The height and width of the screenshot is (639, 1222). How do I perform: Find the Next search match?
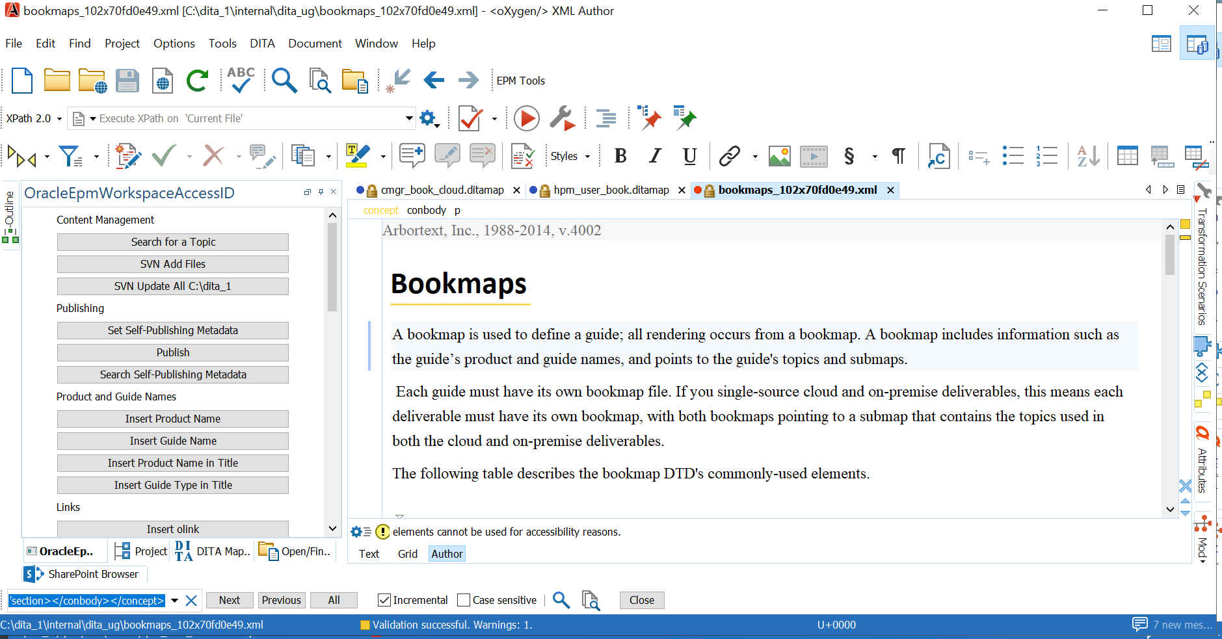230,600
